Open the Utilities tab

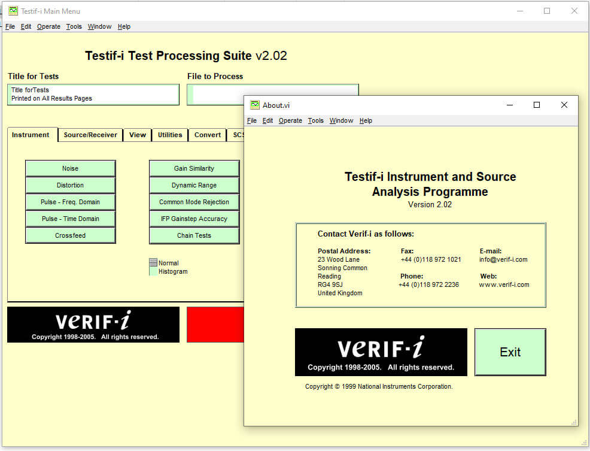[170, 135]
